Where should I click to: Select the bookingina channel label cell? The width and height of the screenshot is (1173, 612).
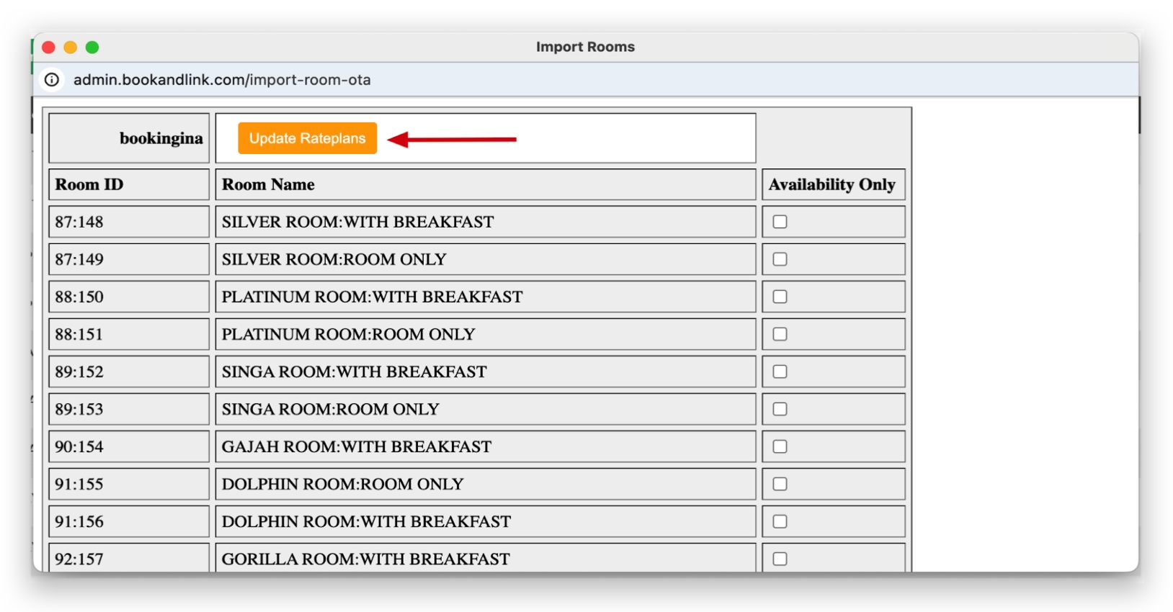[129, 138]
